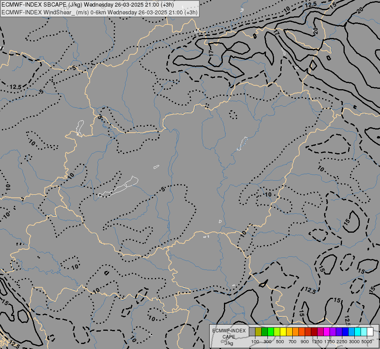The height and width of the screenshot is (349, 380).
Task: Select the dark green legend swatch
Action: click(265, 332)
